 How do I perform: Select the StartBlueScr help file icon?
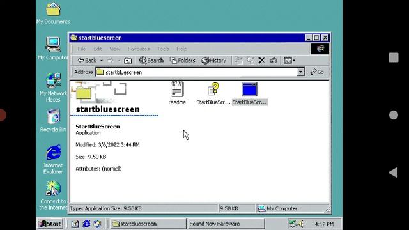click(213, 93)
